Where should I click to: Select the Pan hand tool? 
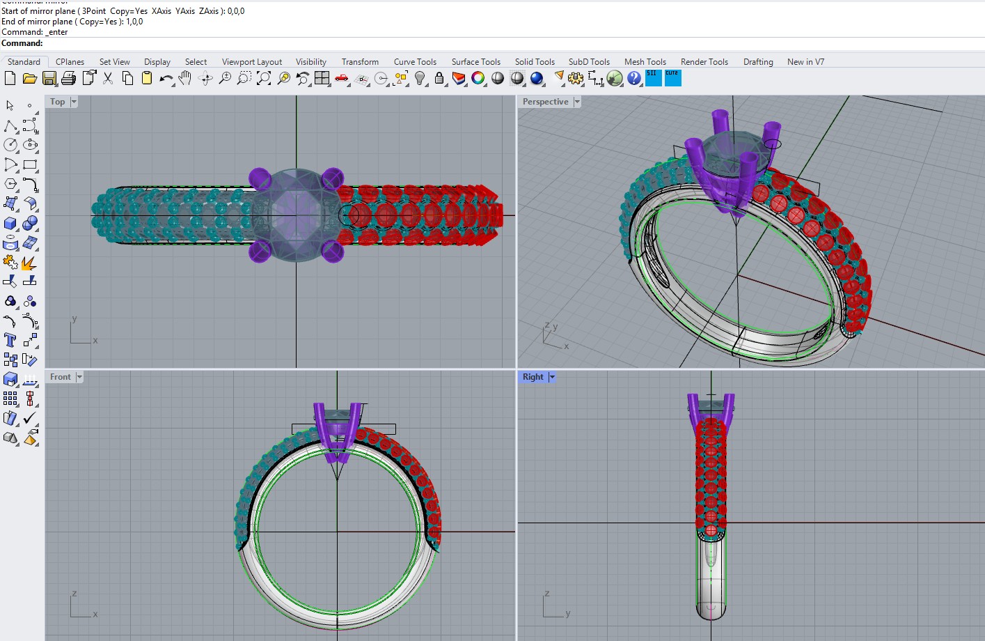(x=184, y=79)
